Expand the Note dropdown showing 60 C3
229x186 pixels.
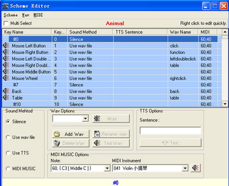[107, 168]
